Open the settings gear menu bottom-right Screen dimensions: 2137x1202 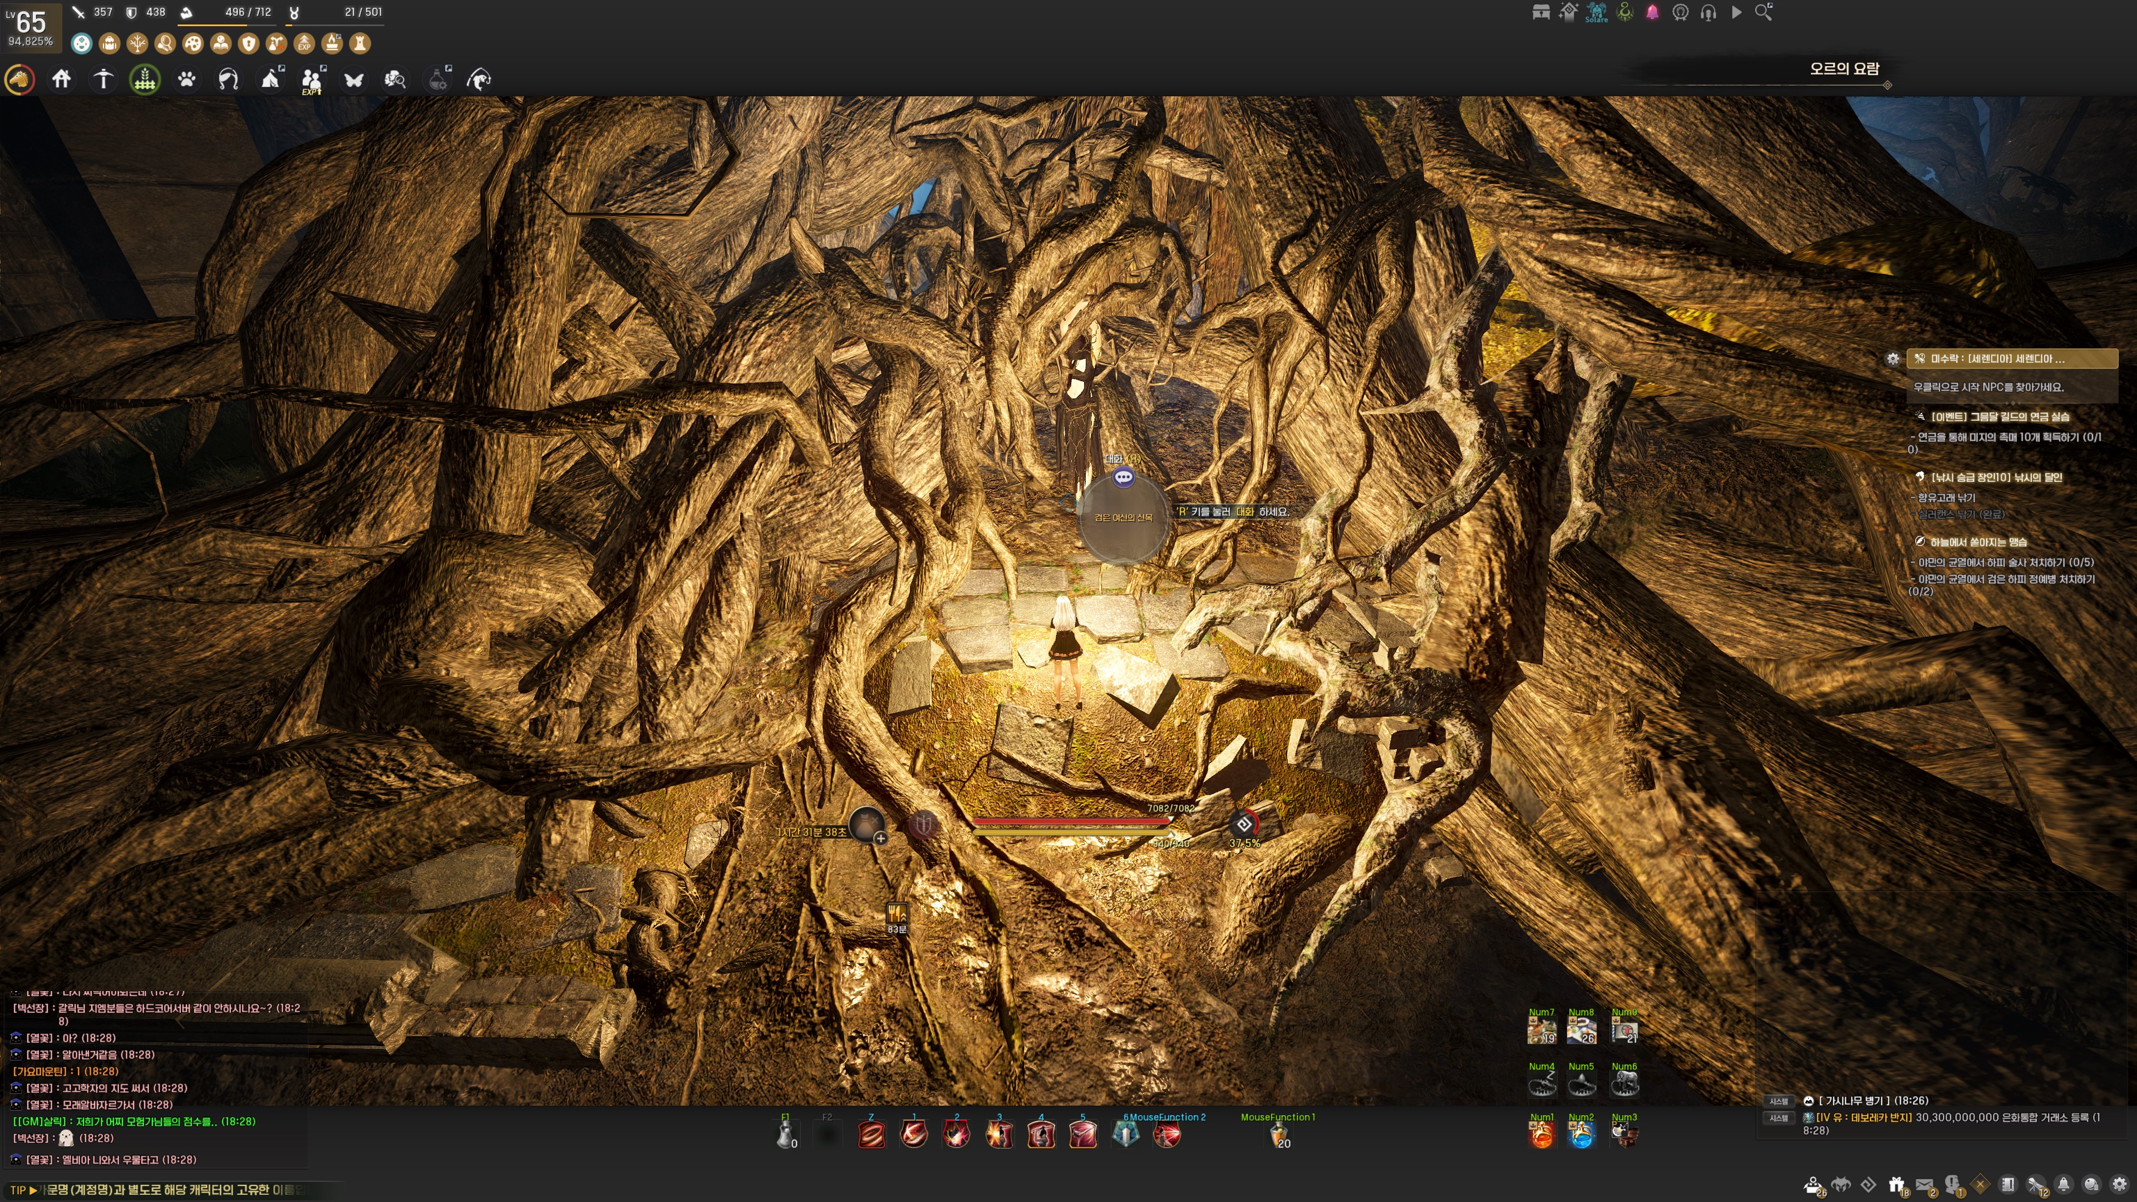[2120, 1185]
